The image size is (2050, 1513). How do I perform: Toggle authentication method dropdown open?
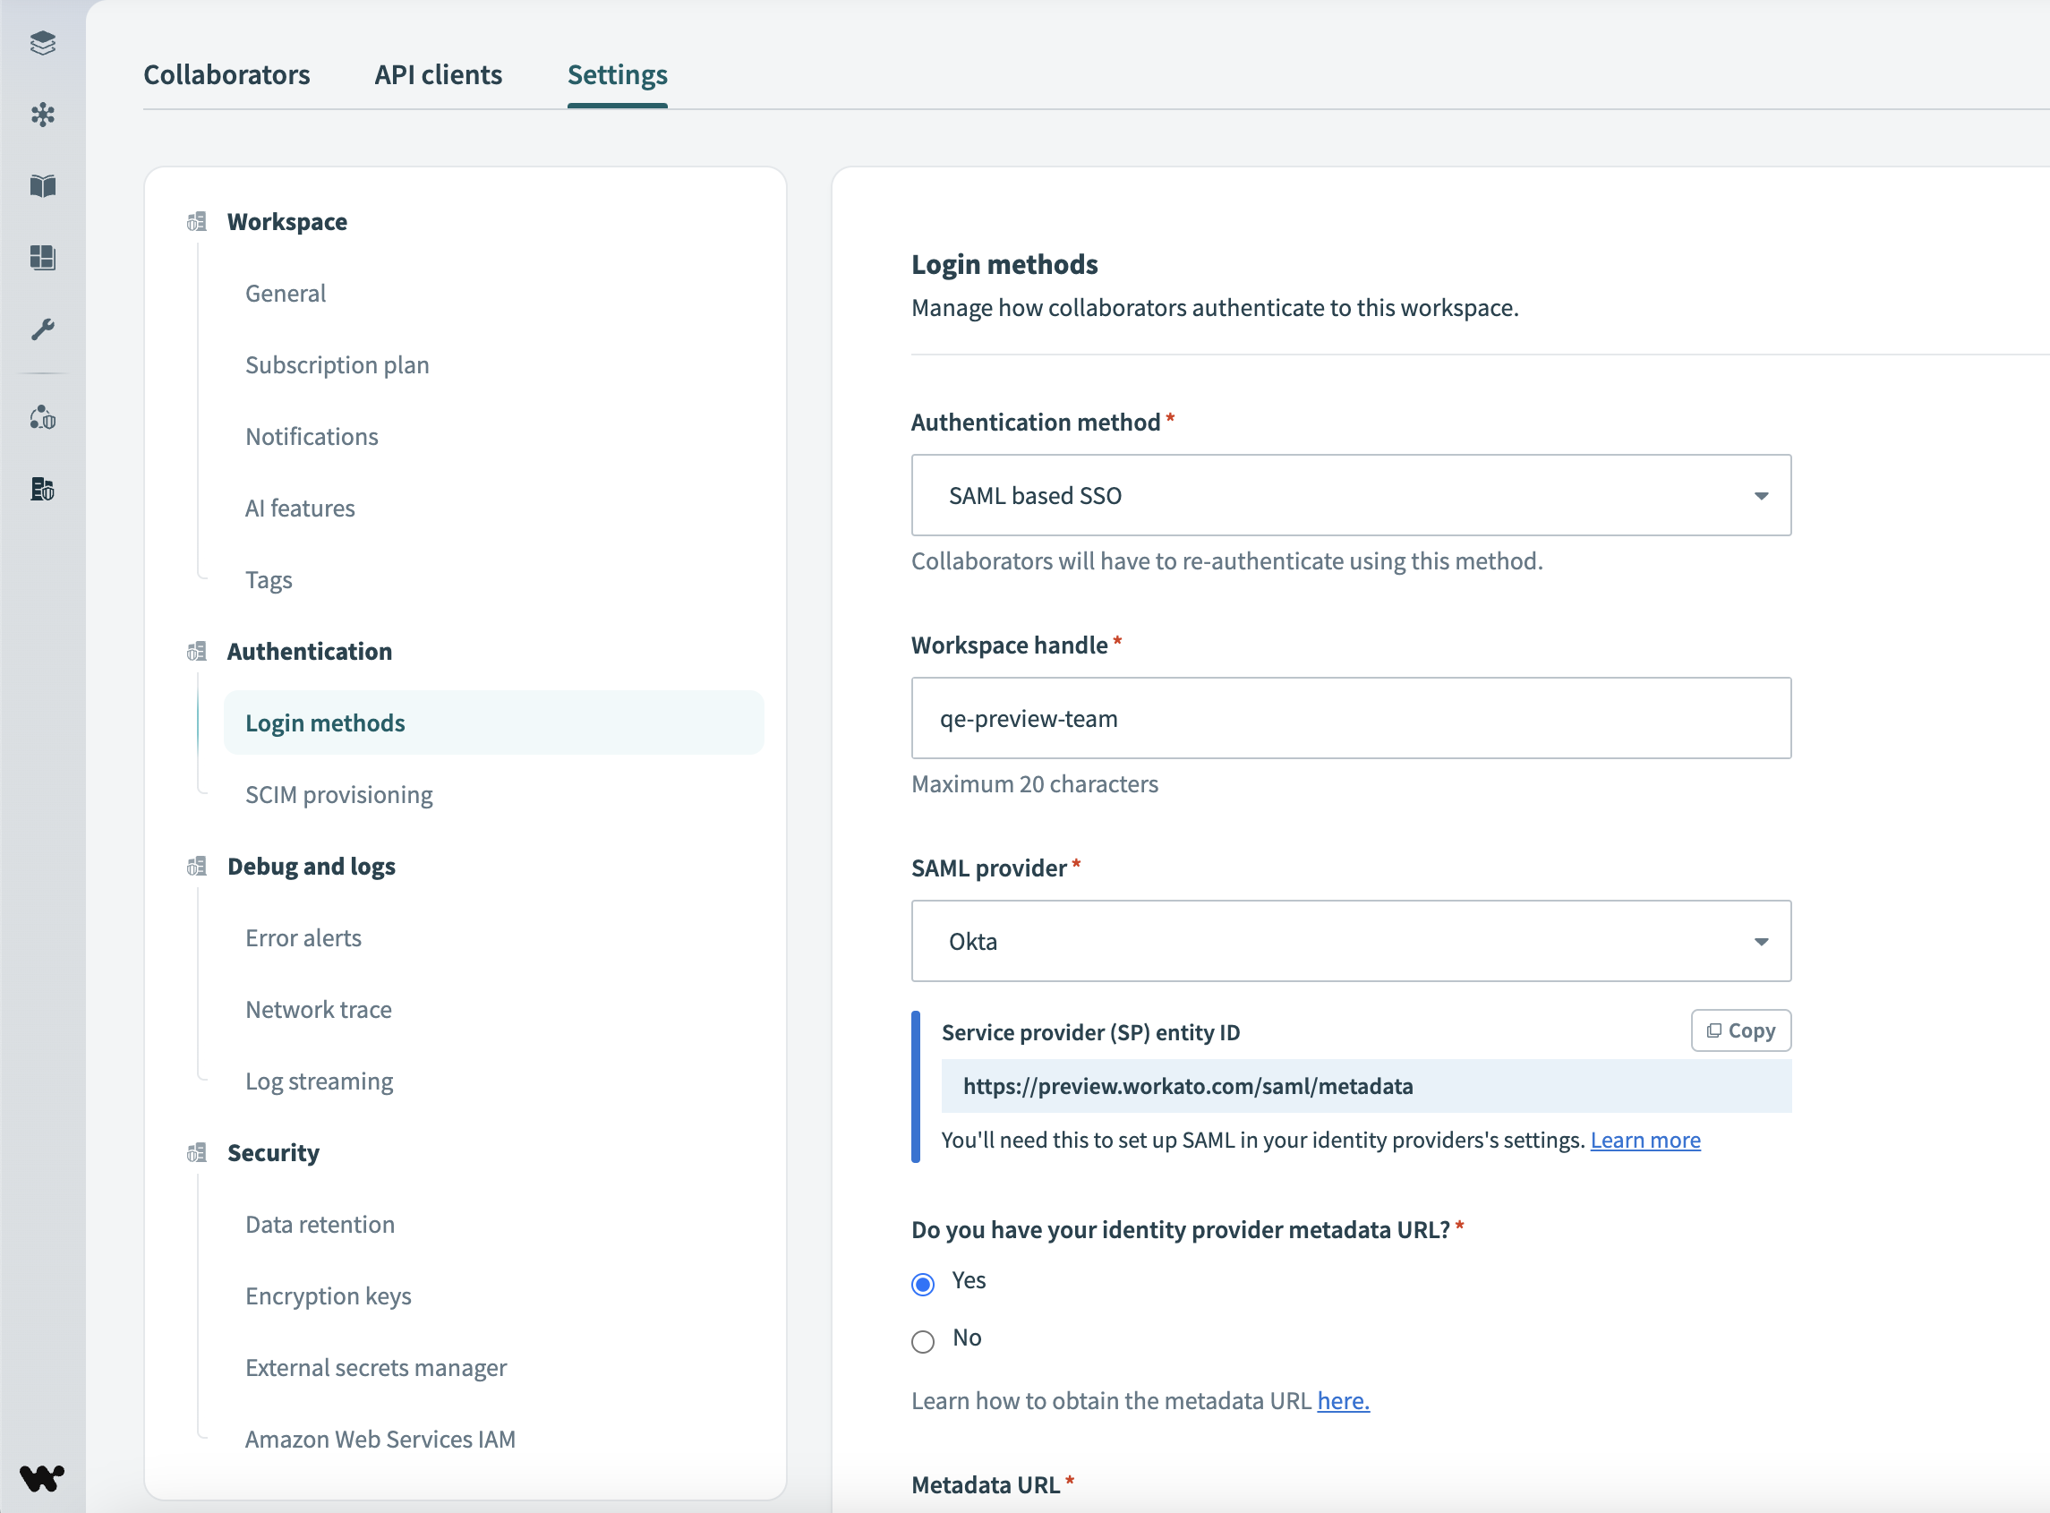pos(1760,495)
